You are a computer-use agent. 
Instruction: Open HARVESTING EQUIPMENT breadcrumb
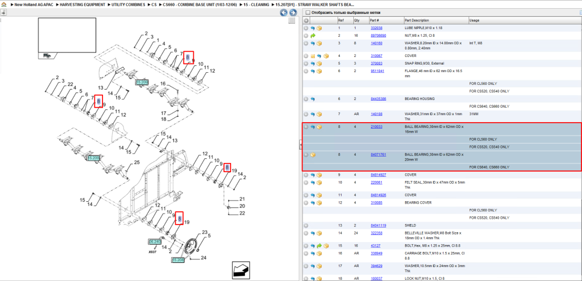tap(83, 5)
